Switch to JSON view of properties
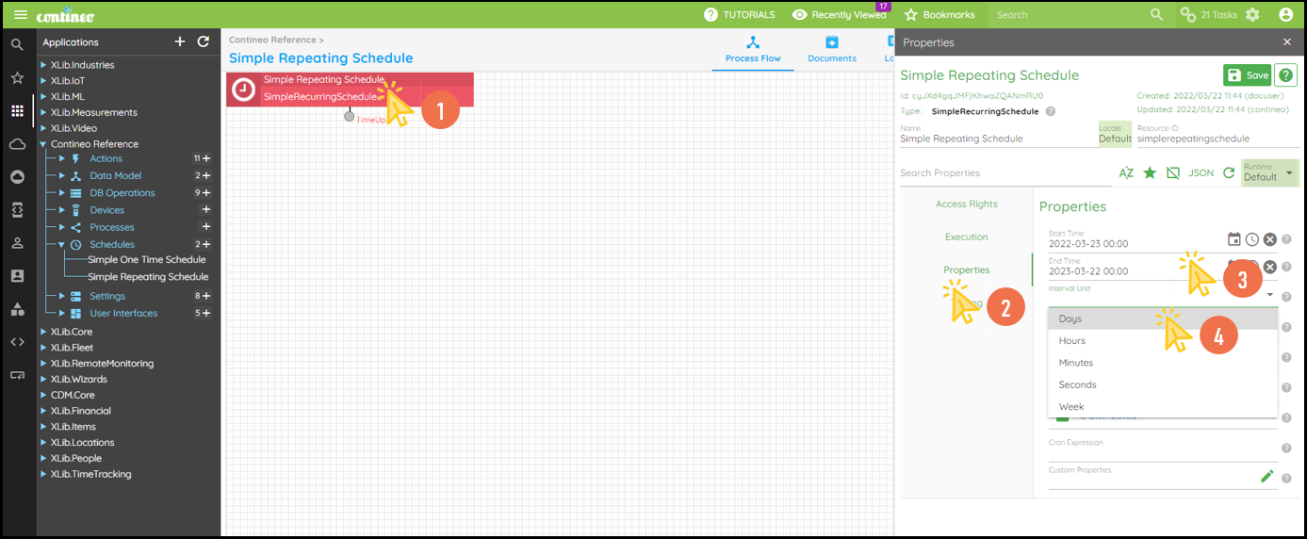Viewport: 1307px width, 539px height. (x=1201, y=173)
